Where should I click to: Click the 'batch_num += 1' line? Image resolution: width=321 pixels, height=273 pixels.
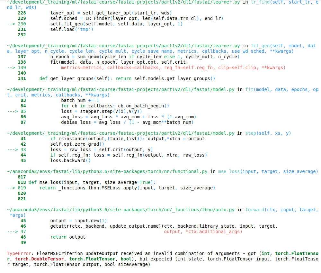[80, 100]
